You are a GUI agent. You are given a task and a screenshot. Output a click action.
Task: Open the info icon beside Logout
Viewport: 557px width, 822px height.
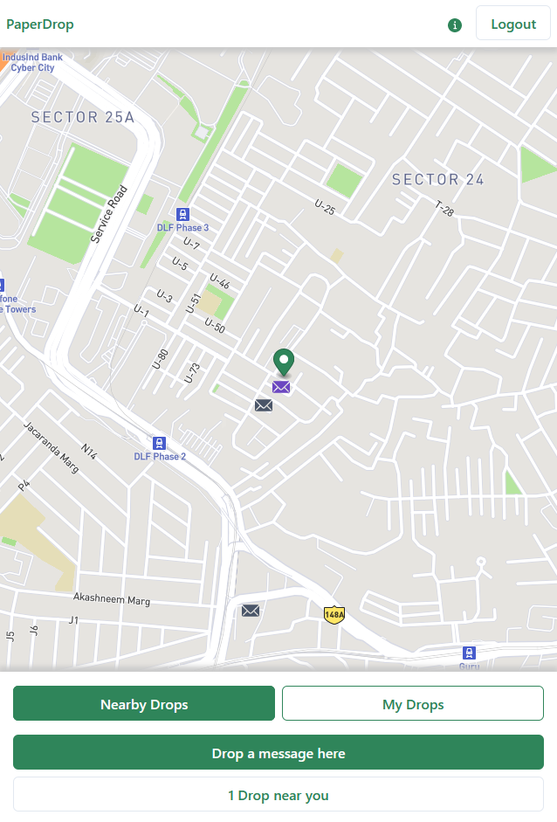[454, 24]
